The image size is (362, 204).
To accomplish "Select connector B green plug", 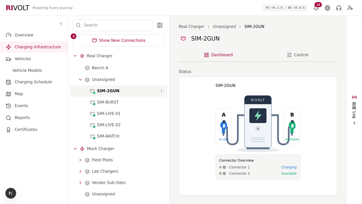I will point(292,127).
